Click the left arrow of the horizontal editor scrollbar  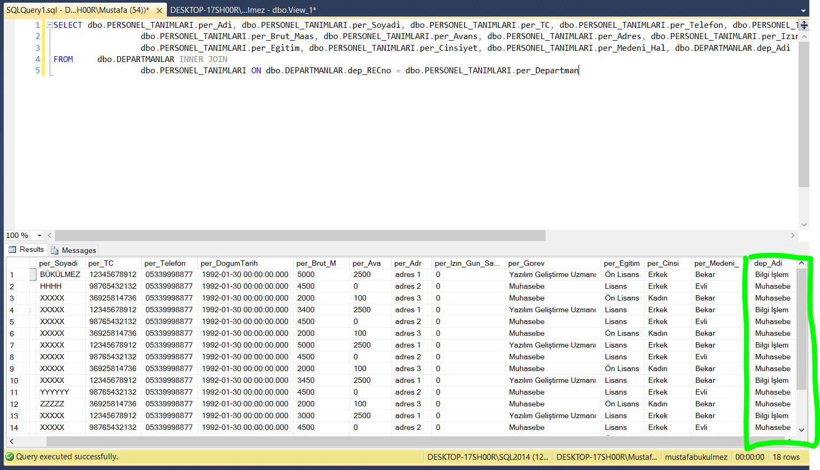coord(49,235)
